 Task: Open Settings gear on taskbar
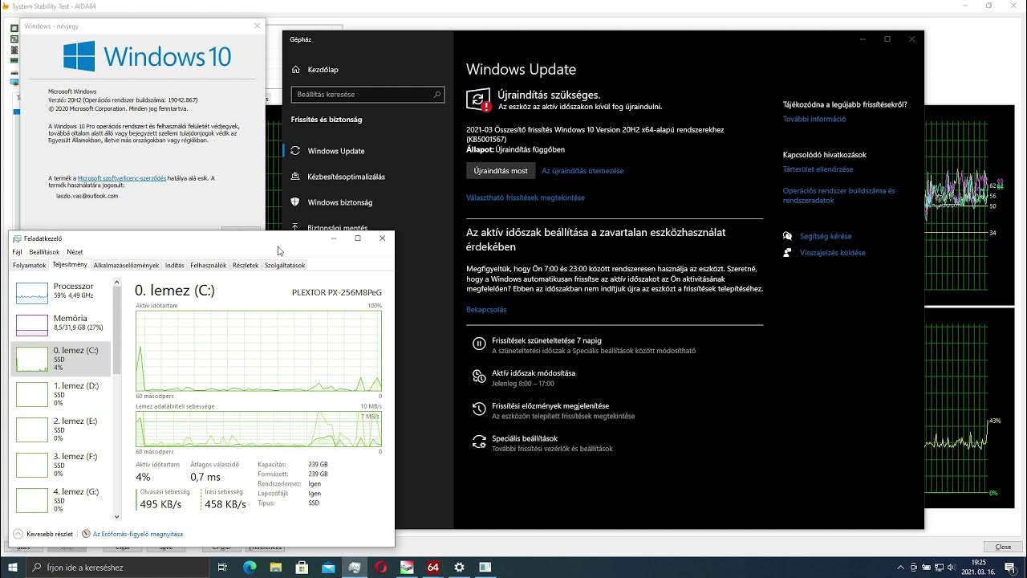click(459, 568)
